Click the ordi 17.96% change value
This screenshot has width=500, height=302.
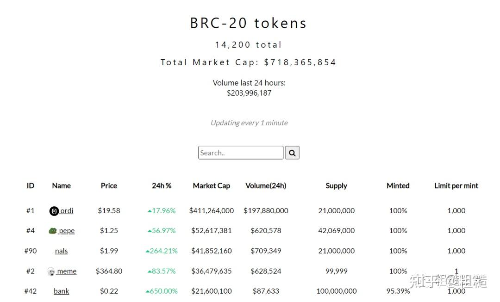coord(162,211)
